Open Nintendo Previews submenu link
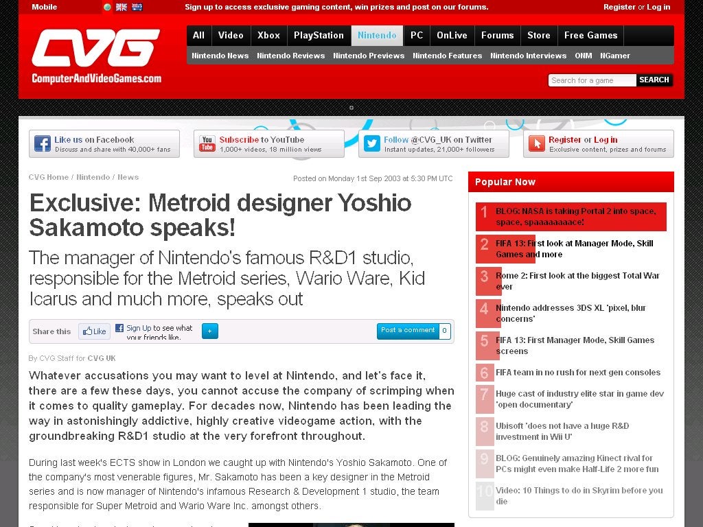The height and width of the screenshot is (527, 703). coord(369,56)
